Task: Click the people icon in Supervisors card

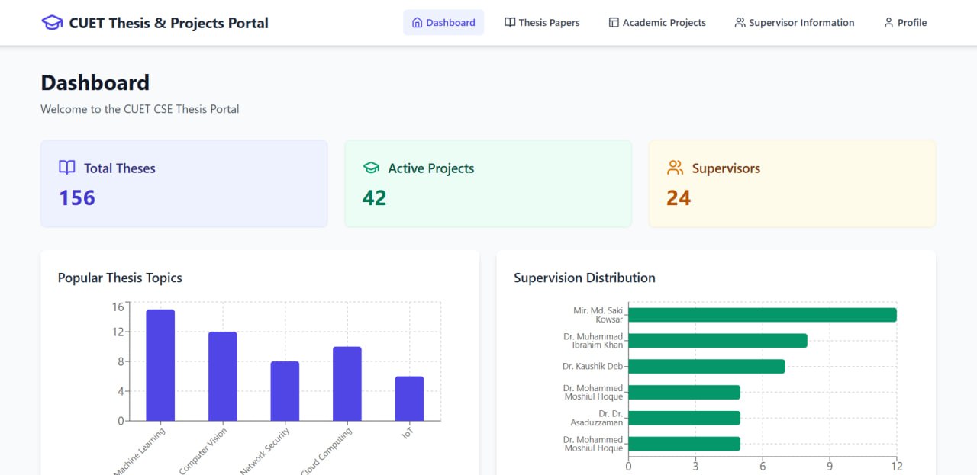Action: (x=675, y=168)
